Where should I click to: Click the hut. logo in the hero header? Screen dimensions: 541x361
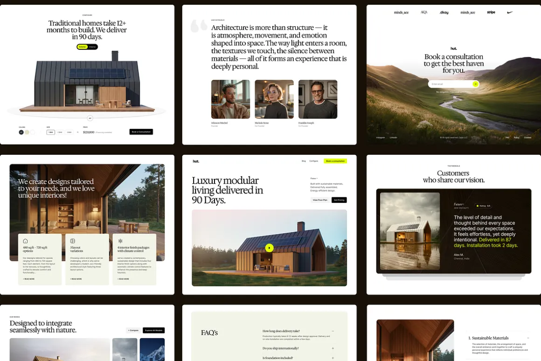[195, 161]
